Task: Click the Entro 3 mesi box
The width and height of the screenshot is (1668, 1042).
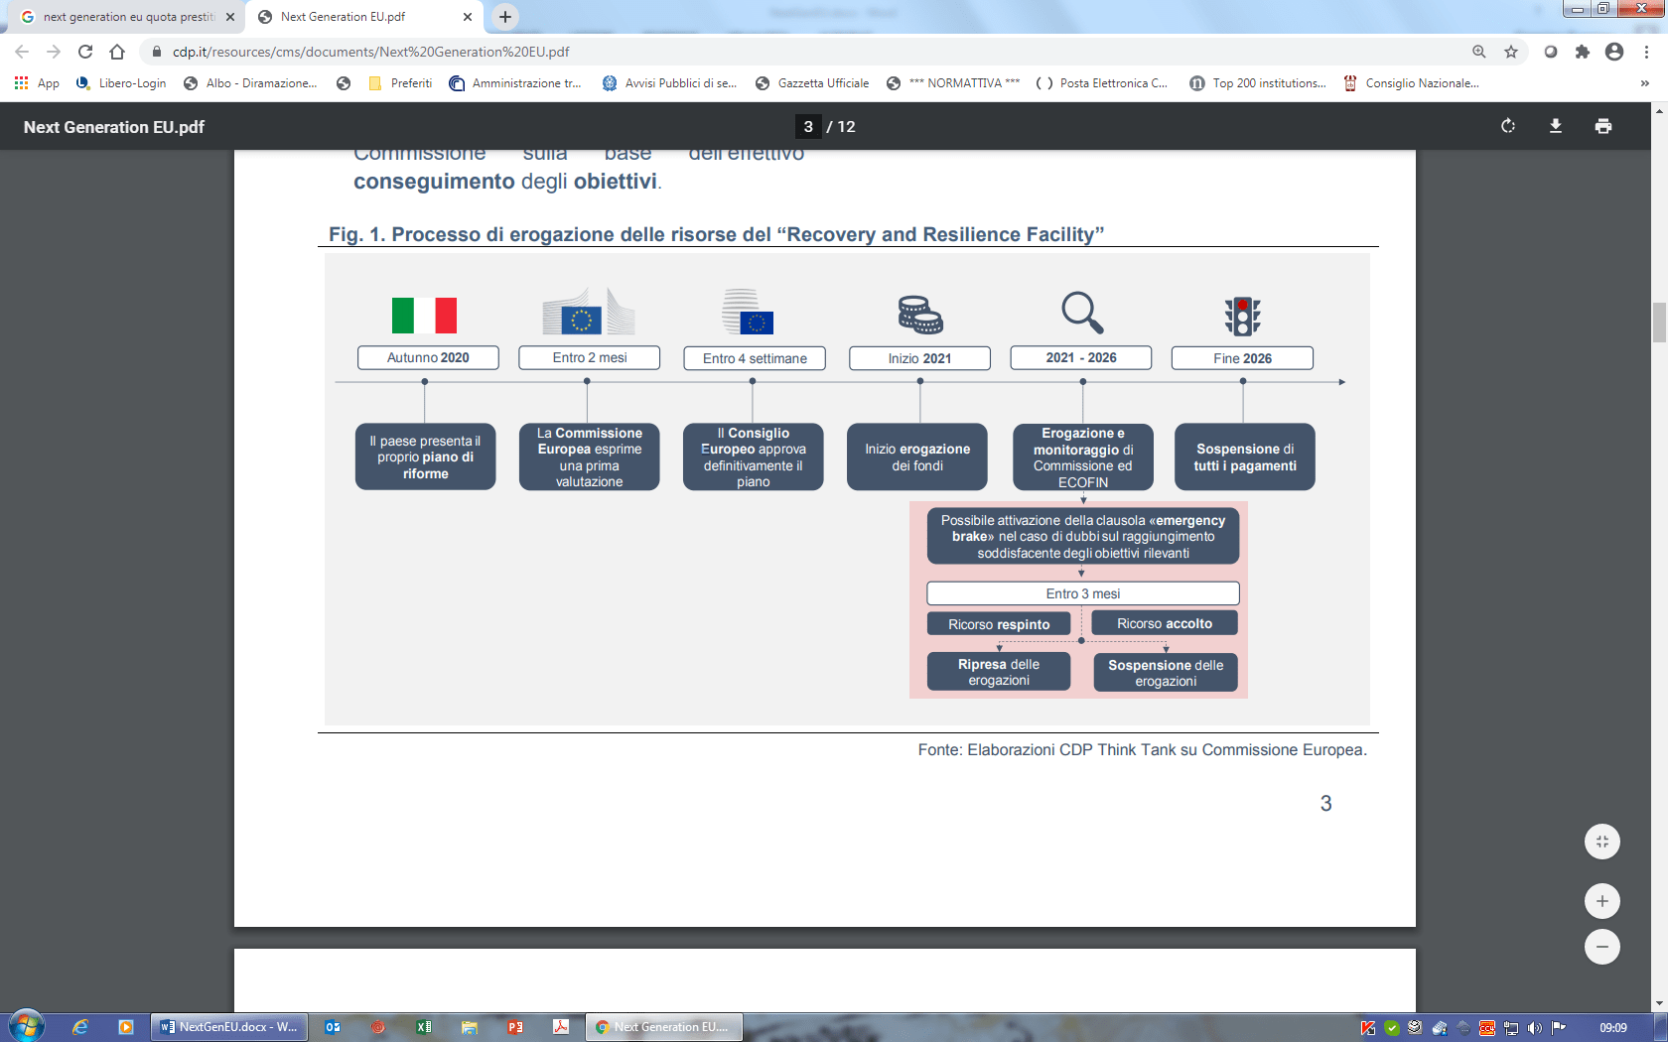Action: [1083, 593]
